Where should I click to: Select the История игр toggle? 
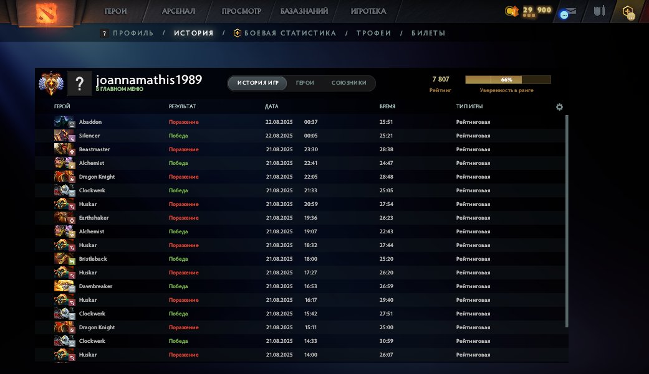coord(257,83)
